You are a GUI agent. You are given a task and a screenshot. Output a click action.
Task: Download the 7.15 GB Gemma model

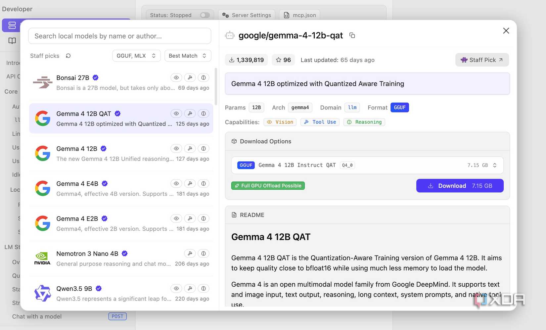click(460, 186)
